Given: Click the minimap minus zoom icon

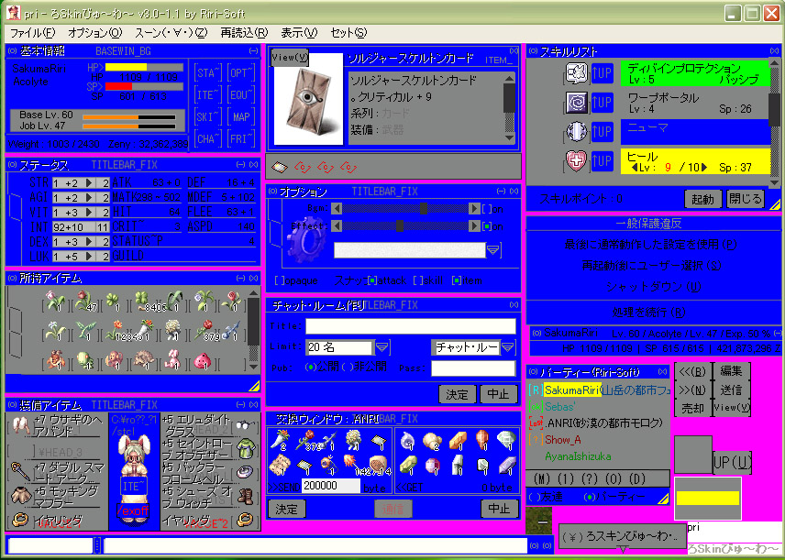Looking at the screenshot, I should click(542, 521).
